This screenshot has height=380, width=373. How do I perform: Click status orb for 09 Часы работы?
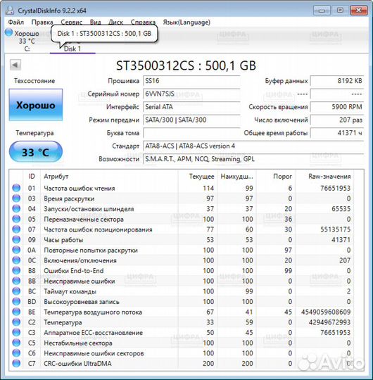[x=16, y=240]
